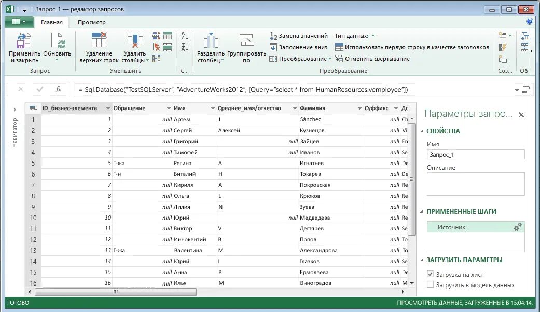Click Замена значений replace values
The width and height of the screenshot is (540, 312).
(299, 36)
